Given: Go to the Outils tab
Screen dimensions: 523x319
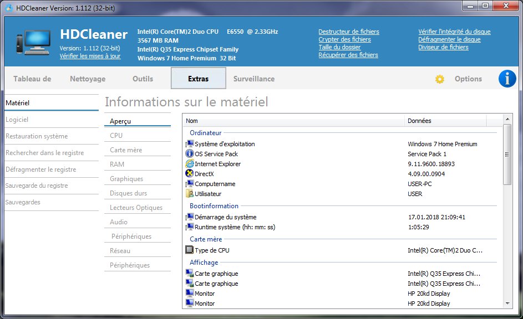Looking at the screenshot, I should [143, 79].
